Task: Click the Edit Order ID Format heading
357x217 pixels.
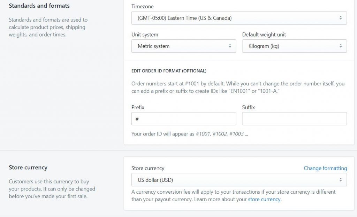Action: 169,71
